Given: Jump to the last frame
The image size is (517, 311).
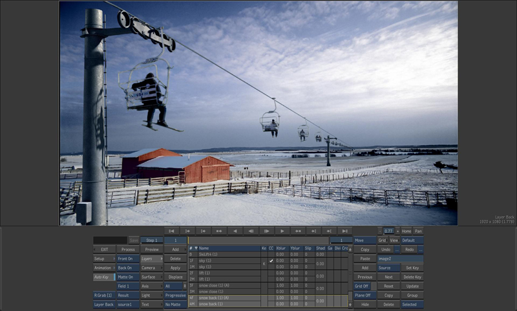Looking at the screenshot, I should (x=345, y=231).
